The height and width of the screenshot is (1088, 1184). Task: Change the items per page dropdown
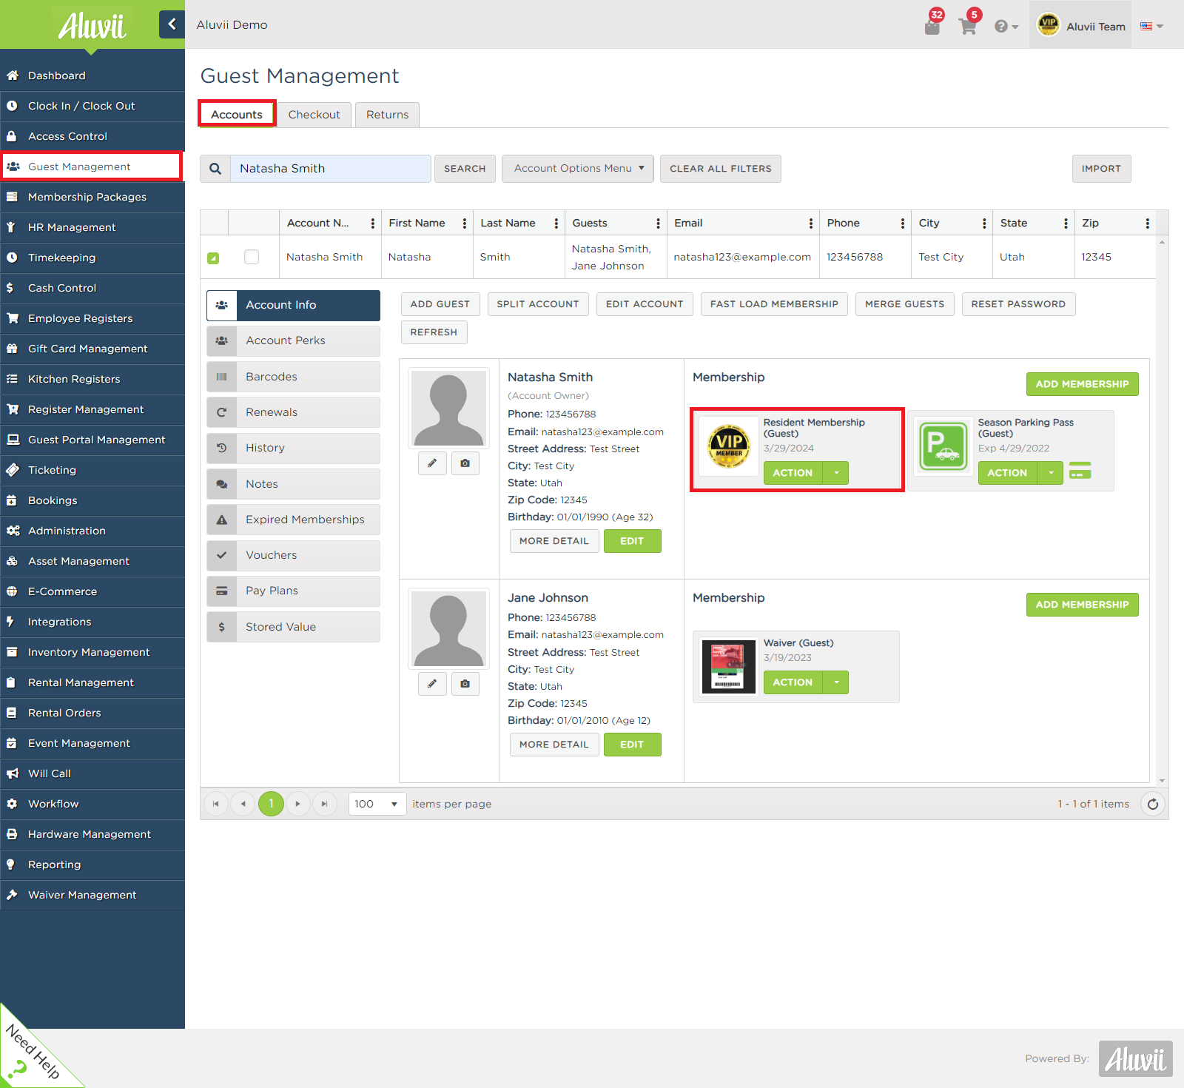tap(377, 804)
